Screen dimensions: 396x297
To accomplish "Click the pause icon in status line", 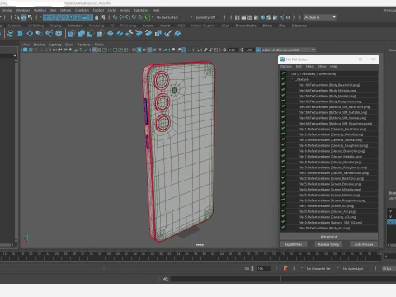I will coord(288,17).
